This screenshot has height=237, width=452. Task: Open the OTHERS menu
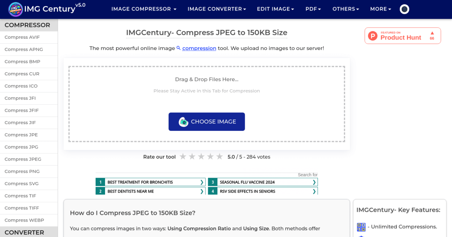pos(345,9)
